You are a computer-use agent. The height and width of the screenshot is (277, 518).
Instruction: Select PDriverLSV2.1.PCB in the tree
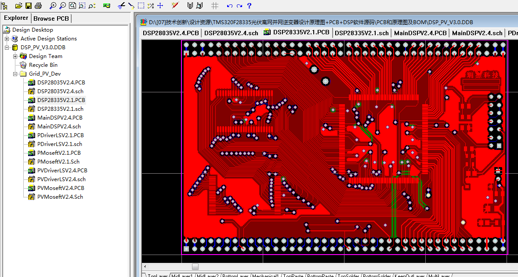(61, 135)
